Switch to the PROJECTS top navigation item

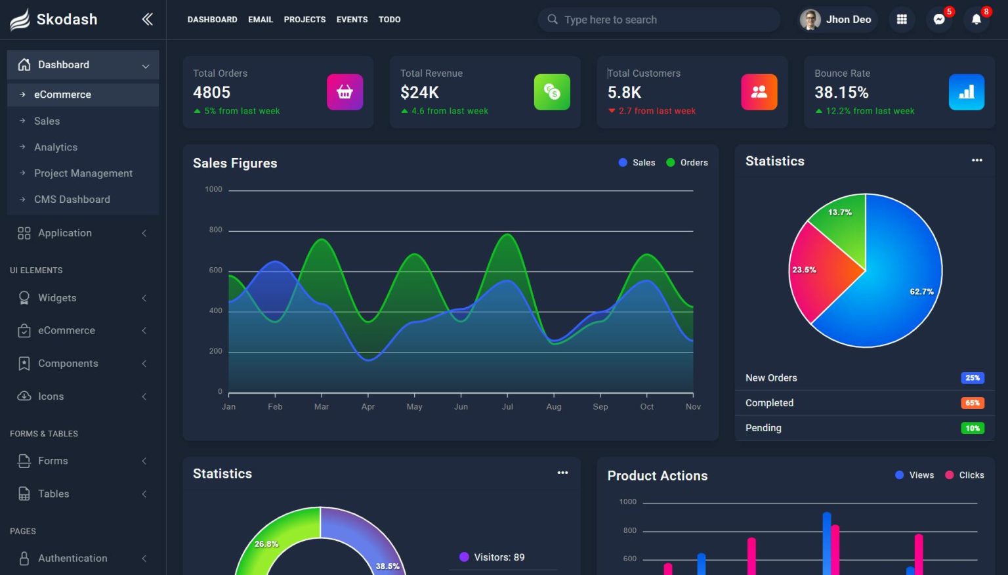(304, 19)
